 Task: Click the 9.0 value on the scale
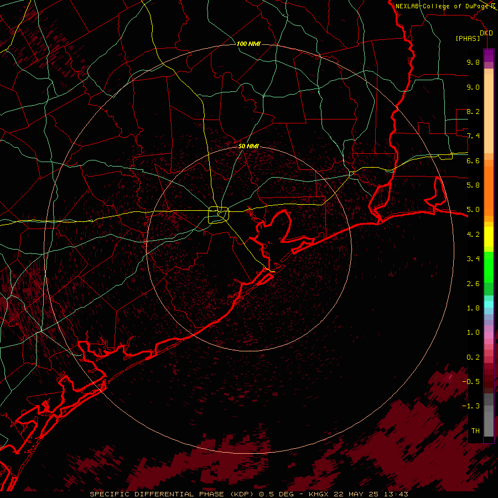(x=473, y=87)
